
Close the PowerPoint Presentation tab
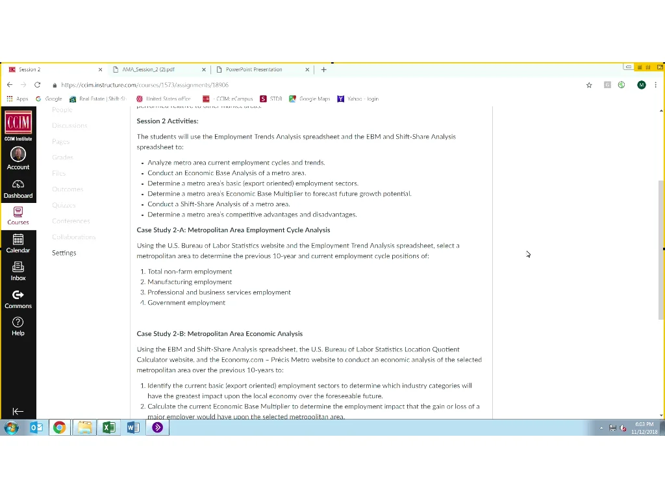[307, 69]
